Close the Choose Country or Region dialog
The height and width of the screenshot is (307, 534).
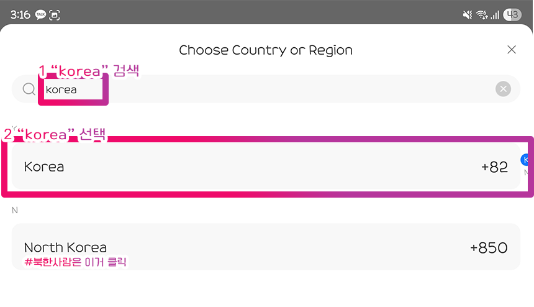512,50
